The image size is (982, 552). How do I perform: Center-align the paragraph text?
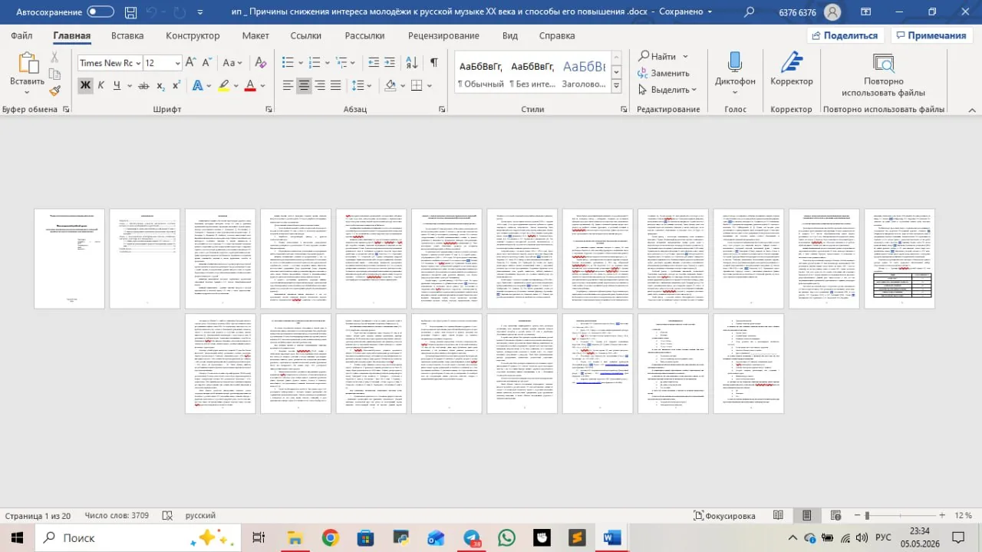(305, 85)
